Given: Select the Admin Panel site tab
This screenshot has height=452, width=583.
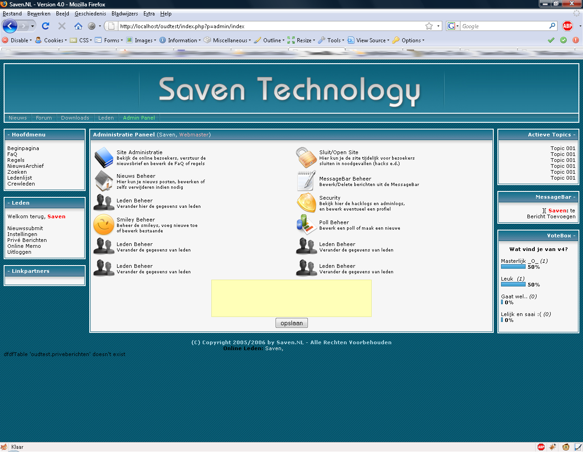Looking at the screenshot, I should pyautogui.click(x=139, y=118).
